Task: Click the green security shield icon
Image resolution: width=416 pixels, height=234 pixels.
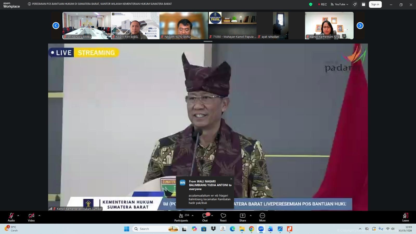Action: pyautogui.click(x=310, y=4)
